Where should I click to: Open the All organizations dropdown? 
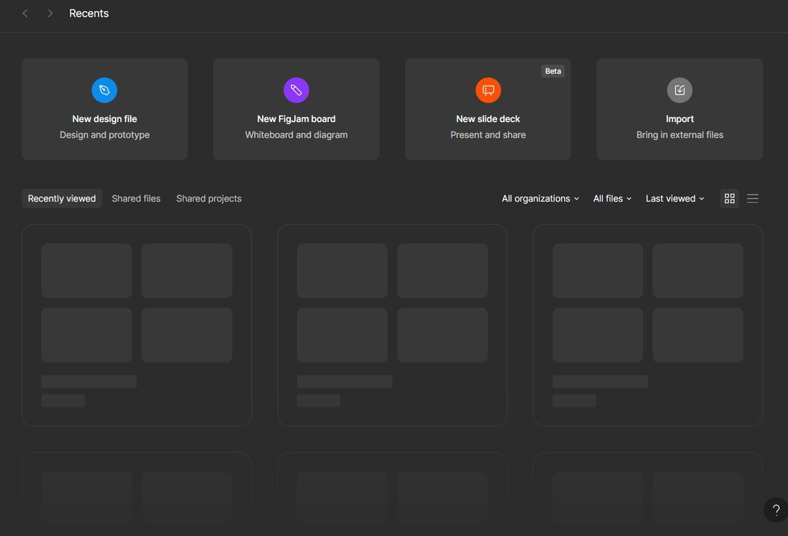pyautogui.click(x=540, y=198)
